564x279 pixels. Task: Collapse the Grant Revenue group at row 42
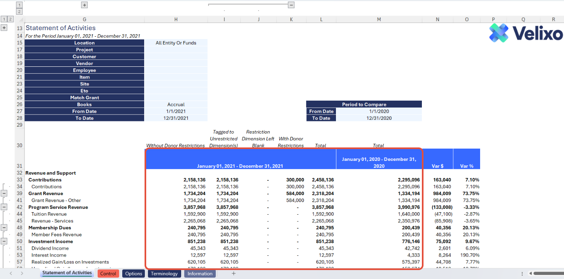coord(4,207)
